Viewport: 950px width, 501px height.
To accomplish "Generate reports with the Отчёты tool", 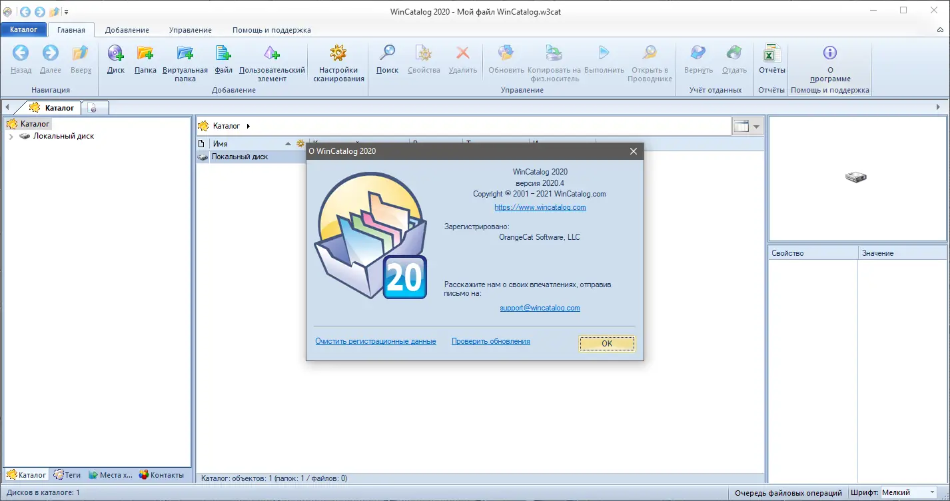I will pos(771,61).
